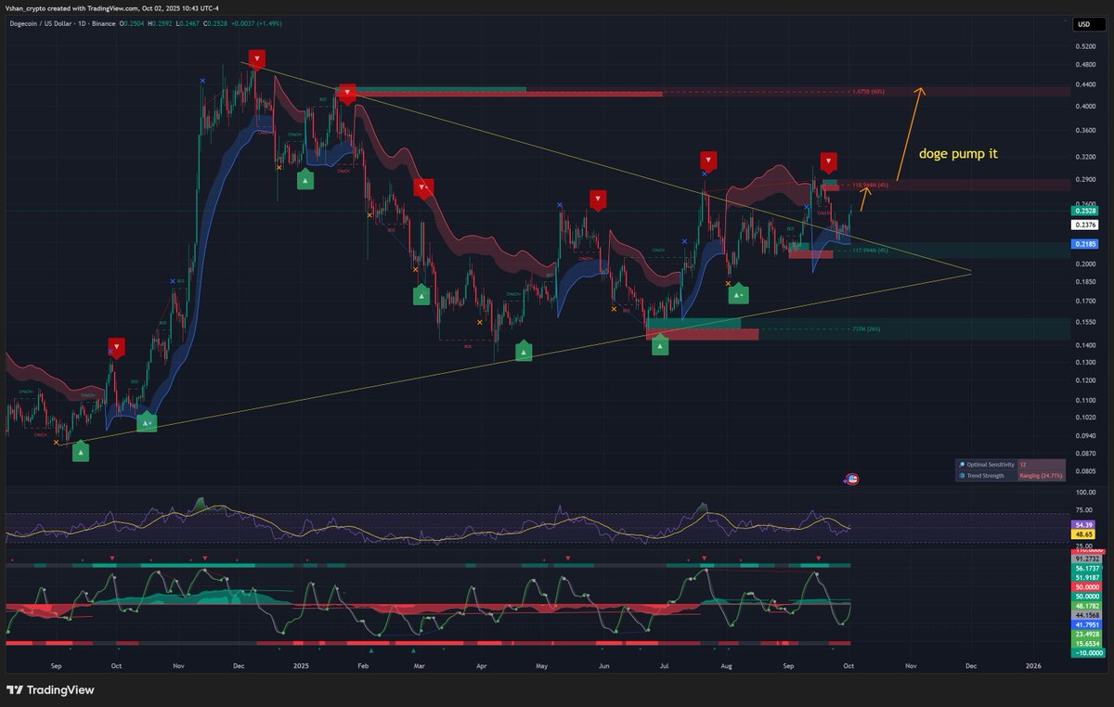Click the blue 0.2185 price label
The height and width of the screenshot is (707, 1114).
pyautogui.click(x=1083, y=243)
